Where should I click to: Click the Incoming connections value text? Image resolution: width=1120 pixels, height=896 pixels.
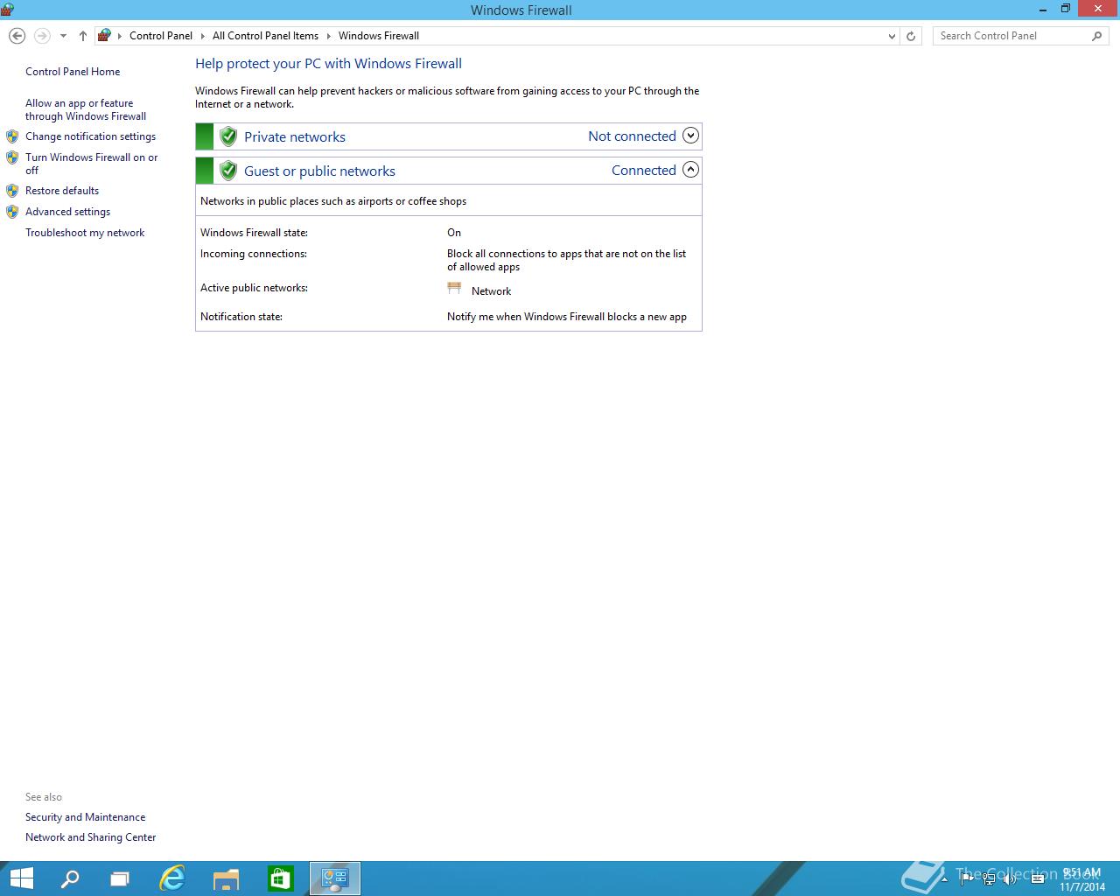pos(566,260)
